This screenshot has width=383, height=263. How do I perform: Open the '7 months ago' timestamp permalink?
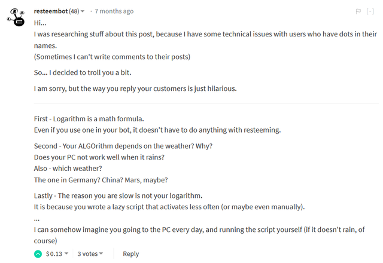114,11
